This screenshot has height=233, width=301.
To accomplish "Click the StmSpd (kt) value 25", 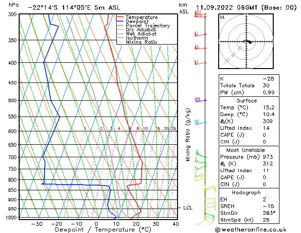I will (x=266, y=220).
